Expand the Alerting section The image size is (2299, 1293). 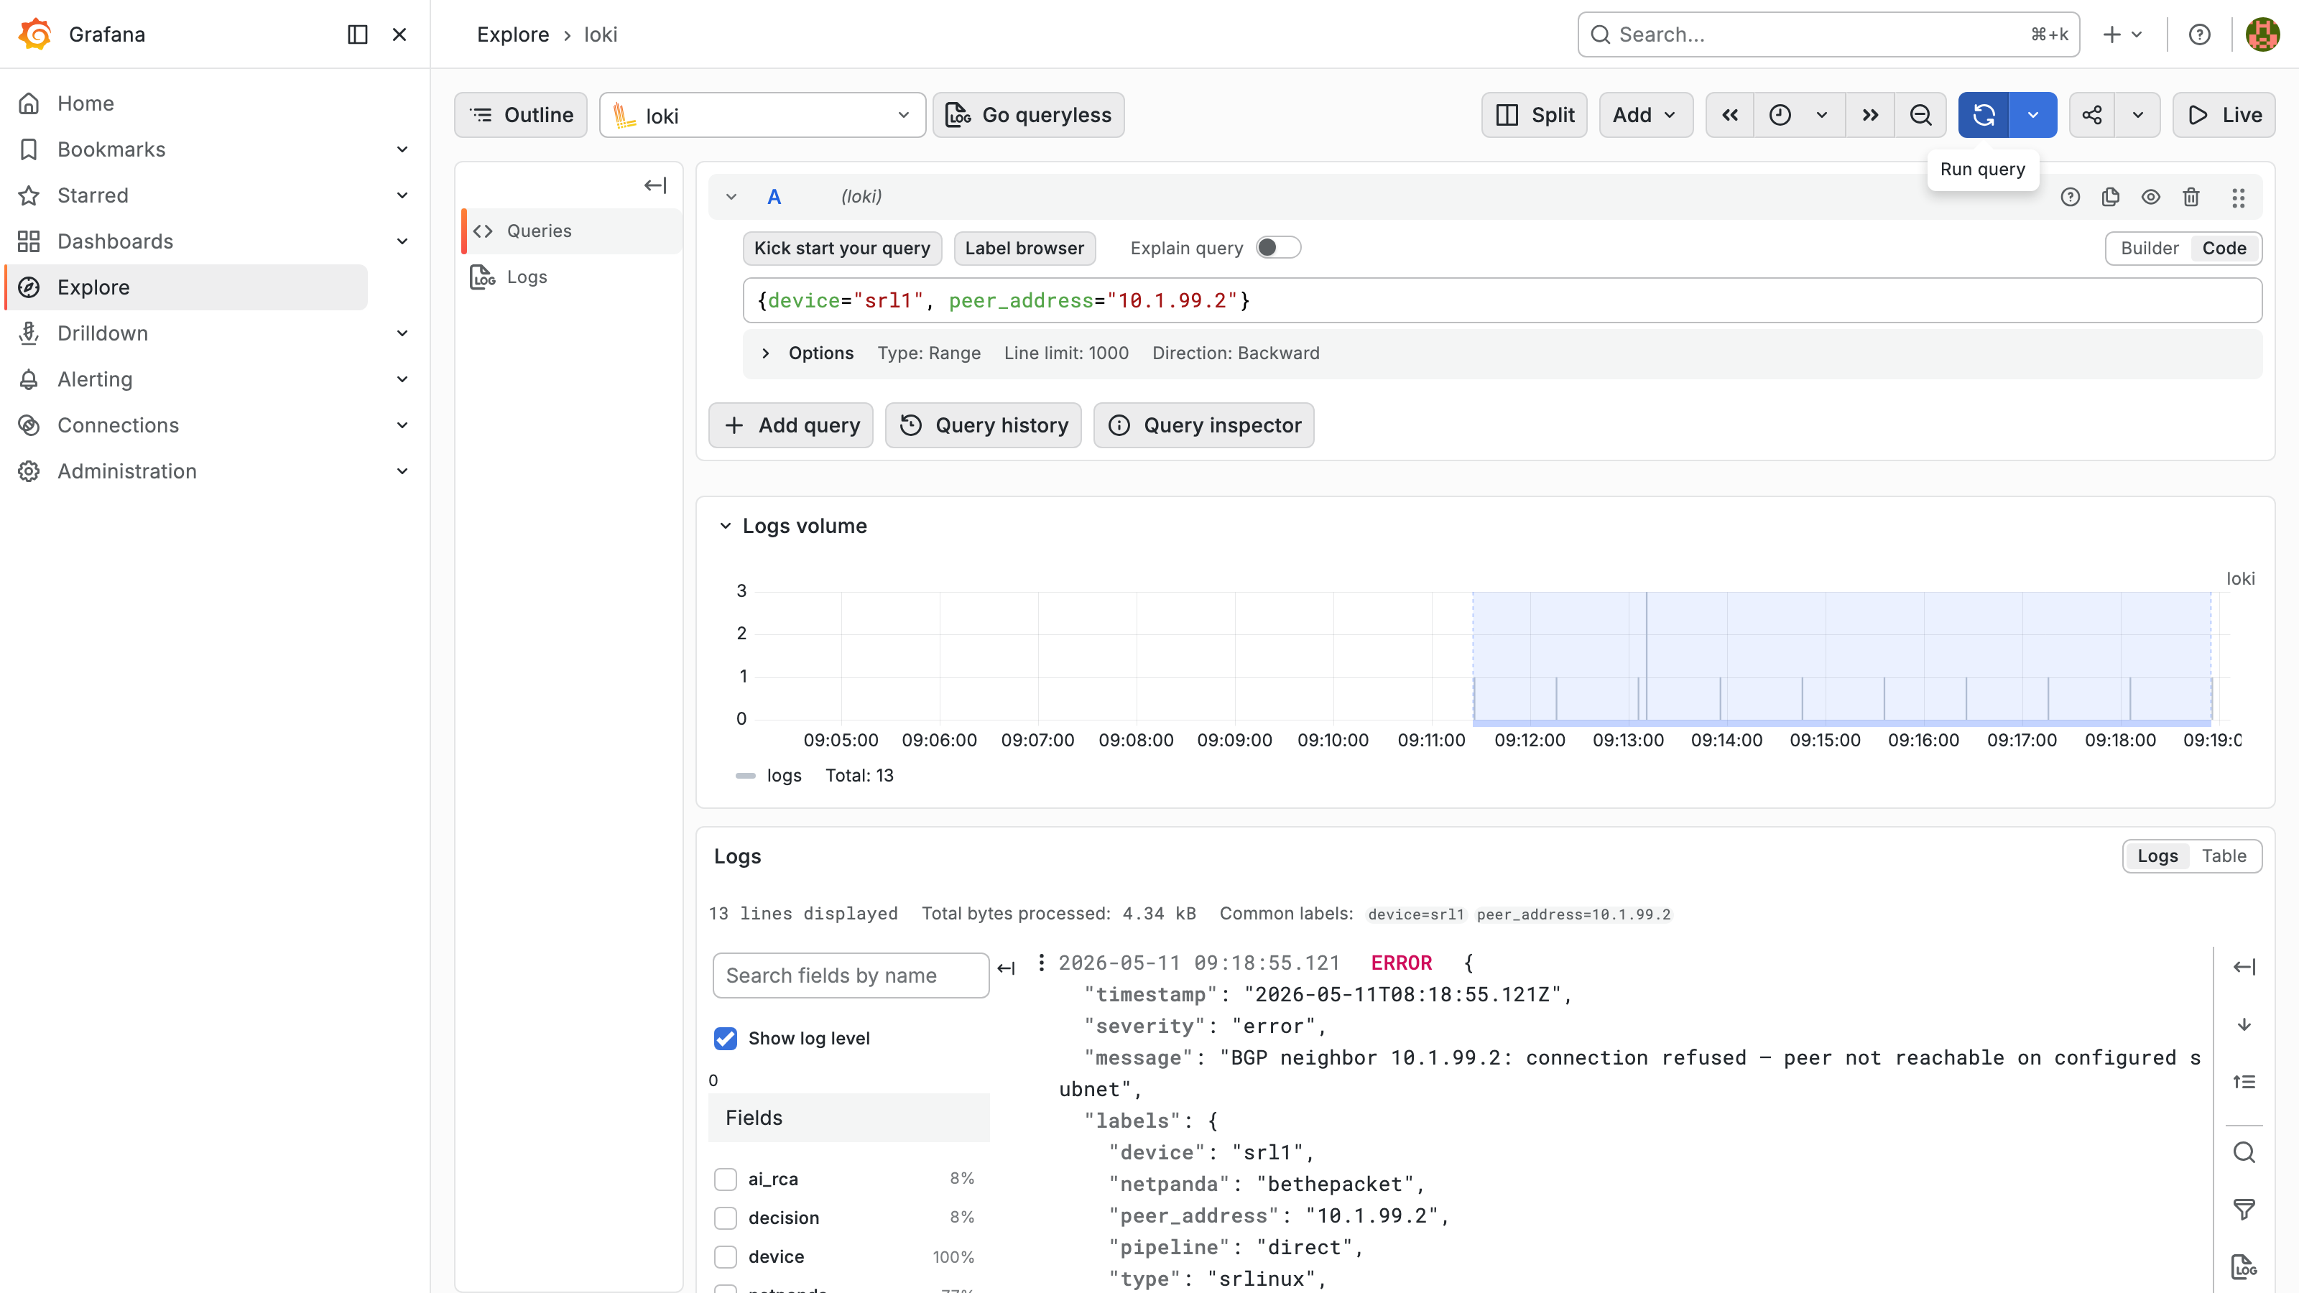[402, 379]
